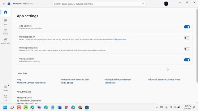Open Movies & TV in sidebar
The width and height of the screenshot is (198, 111).
tap(6, 41)
